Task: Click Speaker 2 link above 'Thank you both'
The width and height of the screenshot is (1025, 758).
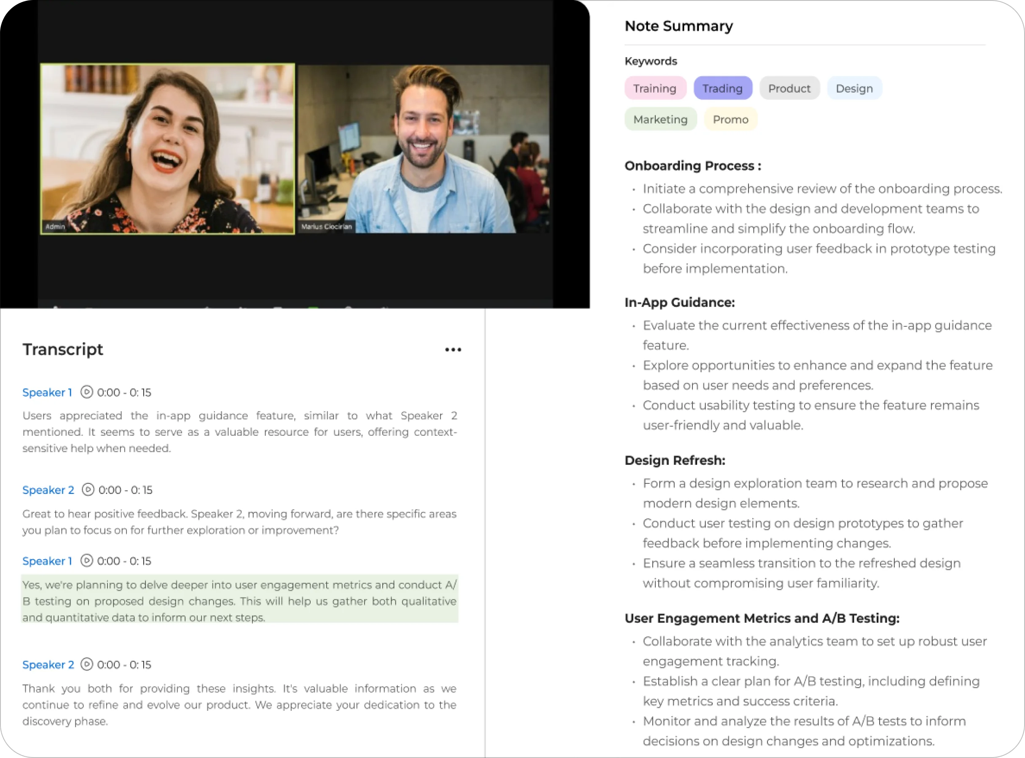Action: (x=48, y=665)
